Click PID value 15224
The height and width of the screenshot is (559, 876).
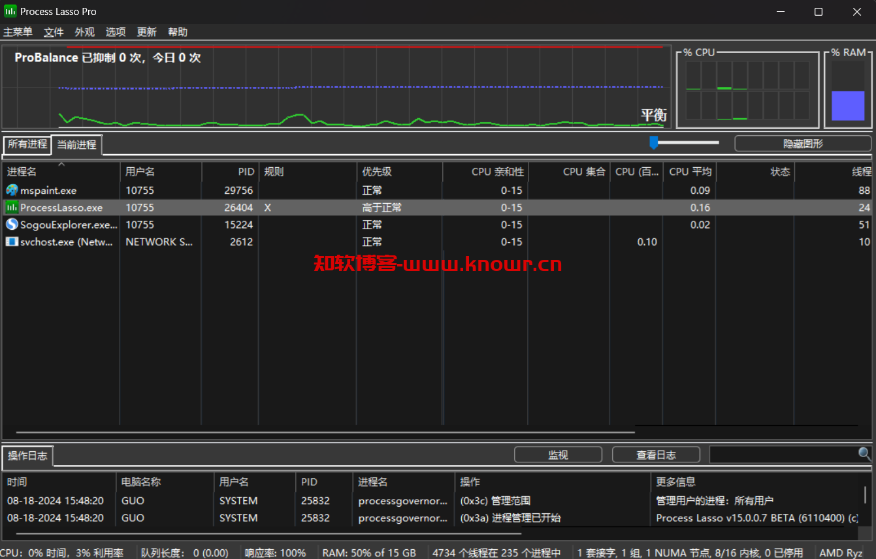[x=238, y=225]
